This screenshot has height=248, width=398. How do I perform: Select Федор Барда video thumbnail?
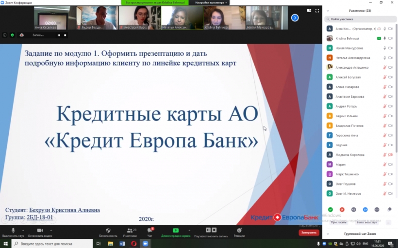97,18
